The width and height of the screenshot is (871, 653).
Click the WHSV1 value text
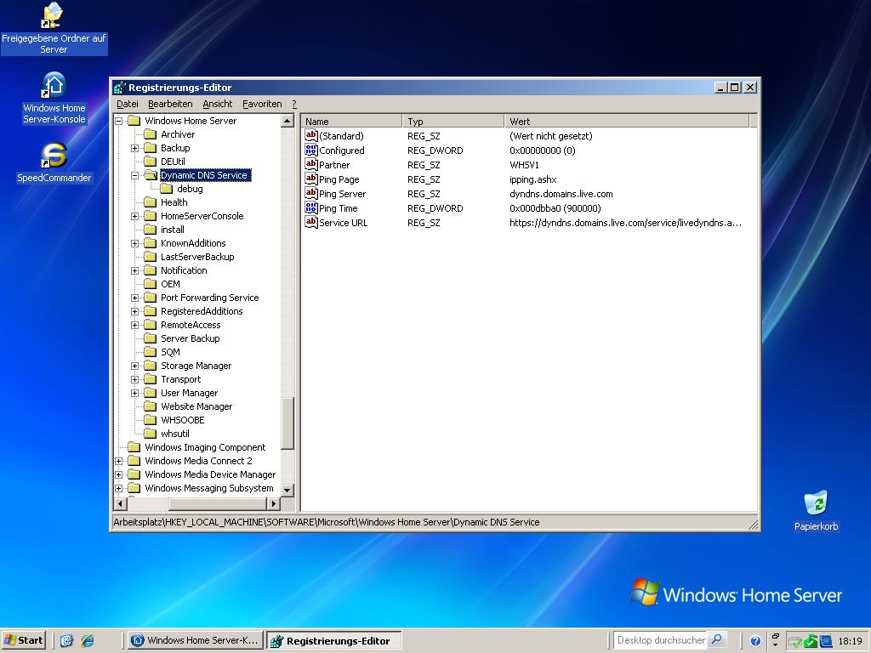524,165
